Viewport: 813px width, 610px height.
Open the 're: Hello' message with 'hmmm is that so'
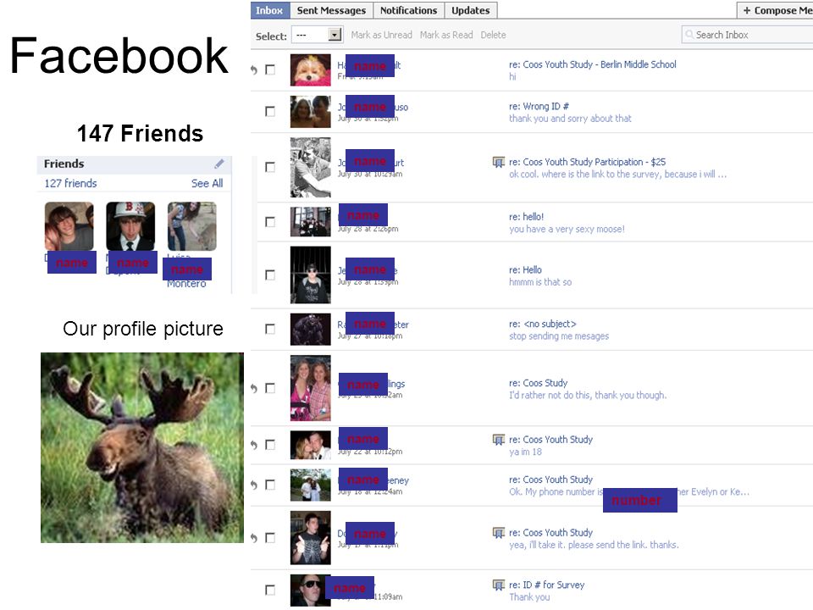click(x=525, y=269)
